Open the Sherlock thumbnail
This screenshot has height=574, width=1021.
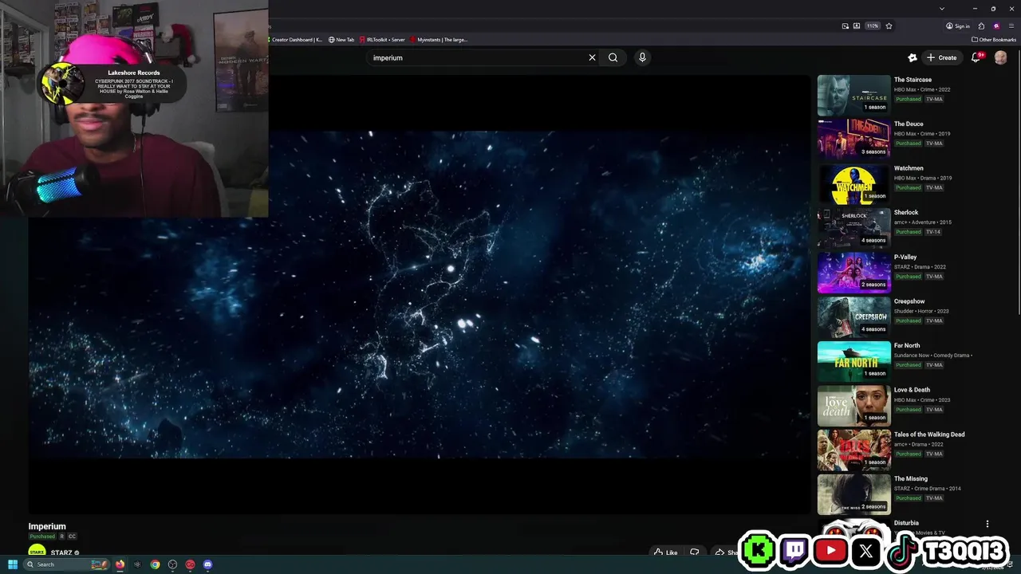click(x=853, y=229)
